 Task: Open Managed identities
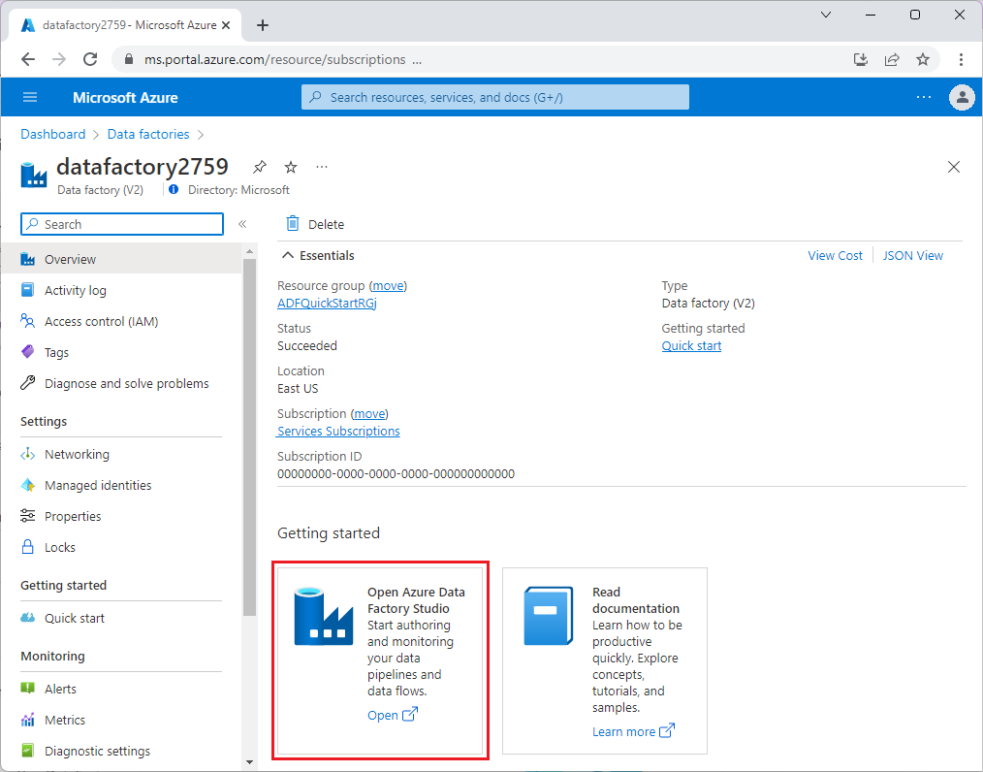pos(97,485)
